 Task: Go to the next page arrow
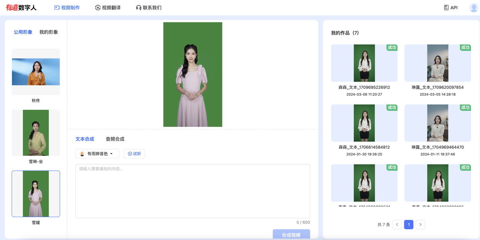420,225
